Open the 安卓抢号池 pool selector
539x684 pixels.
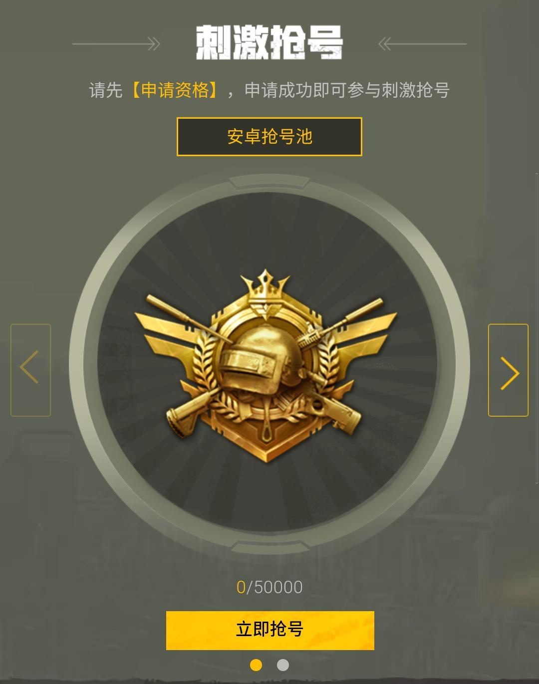pyautogui.click(x=269, y=137)
